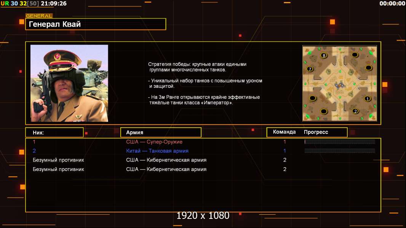Click start position marker 2 on minimap
Viewport: 406px width, 228px height.
pyautogui.click(x=355, y=111)
